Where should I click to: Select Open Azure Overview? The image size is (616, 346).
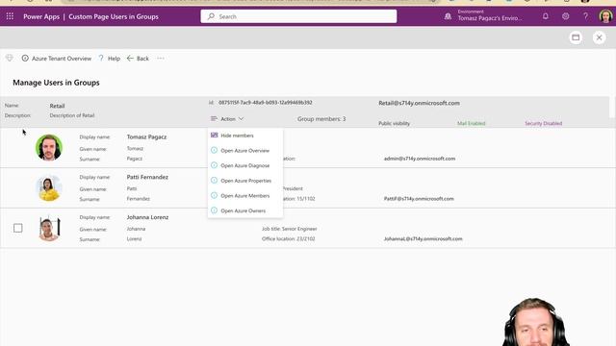(245, 151)
